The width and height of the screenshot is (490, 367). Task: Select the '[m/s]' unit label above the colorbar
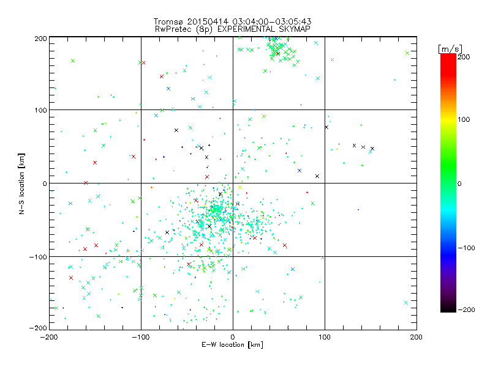click(450, 49)
